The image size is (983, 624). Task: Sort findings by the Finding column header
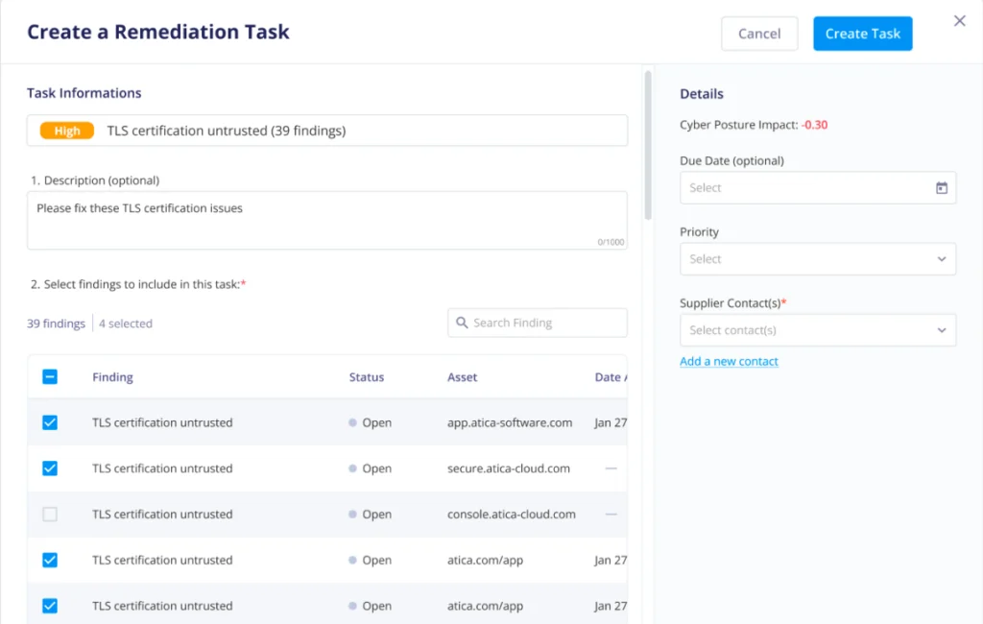(x=112, y=376)
